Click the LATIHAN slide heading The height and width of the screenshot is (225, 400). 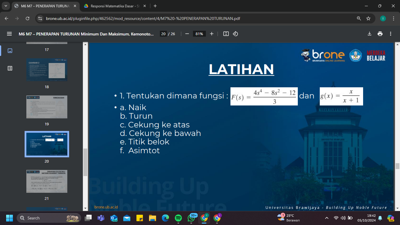pyautogui.click(x=241, y=69)
